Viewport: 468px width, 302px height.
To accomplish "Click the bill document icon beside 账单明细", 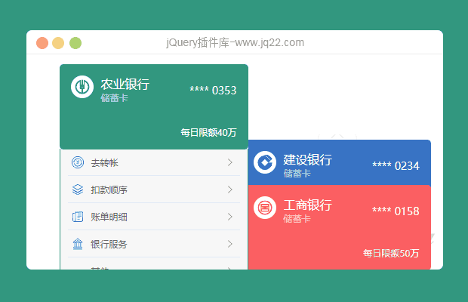I will [x=78, y=217].
